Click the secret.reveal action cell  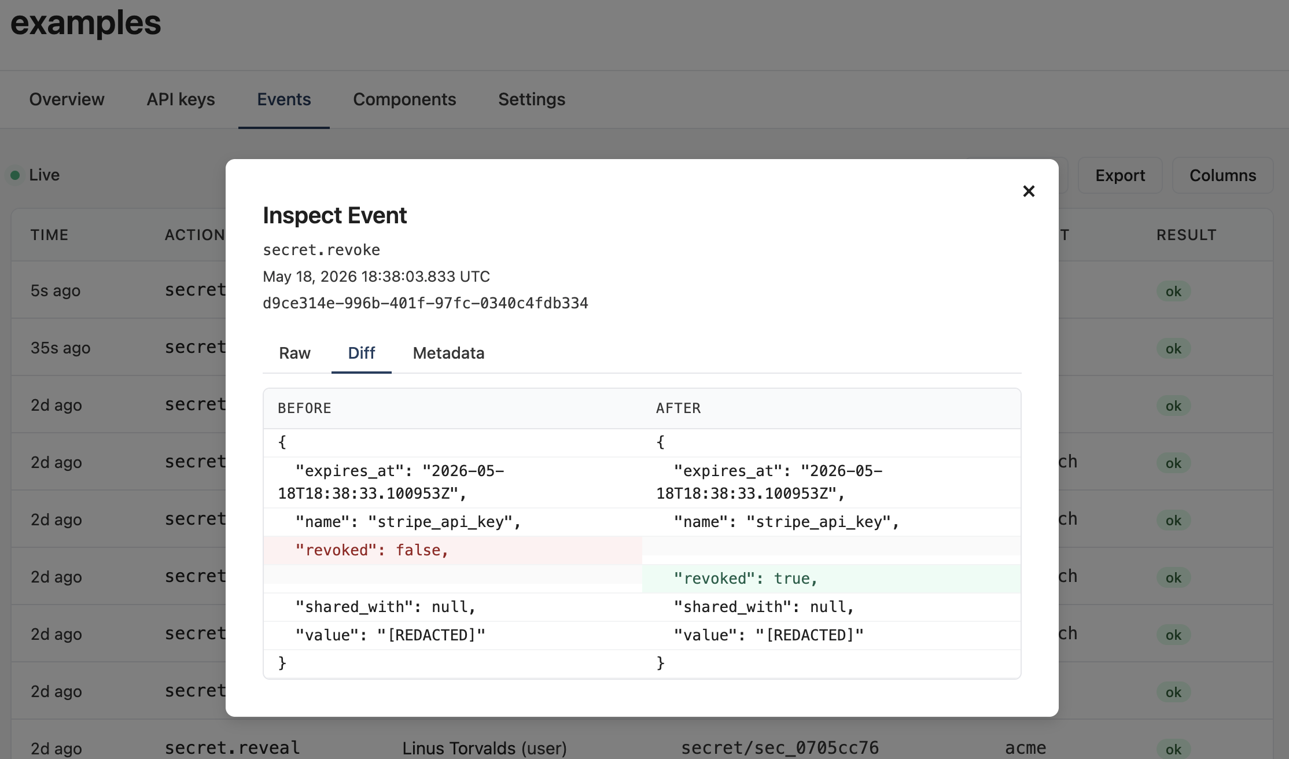pos(232,748)
